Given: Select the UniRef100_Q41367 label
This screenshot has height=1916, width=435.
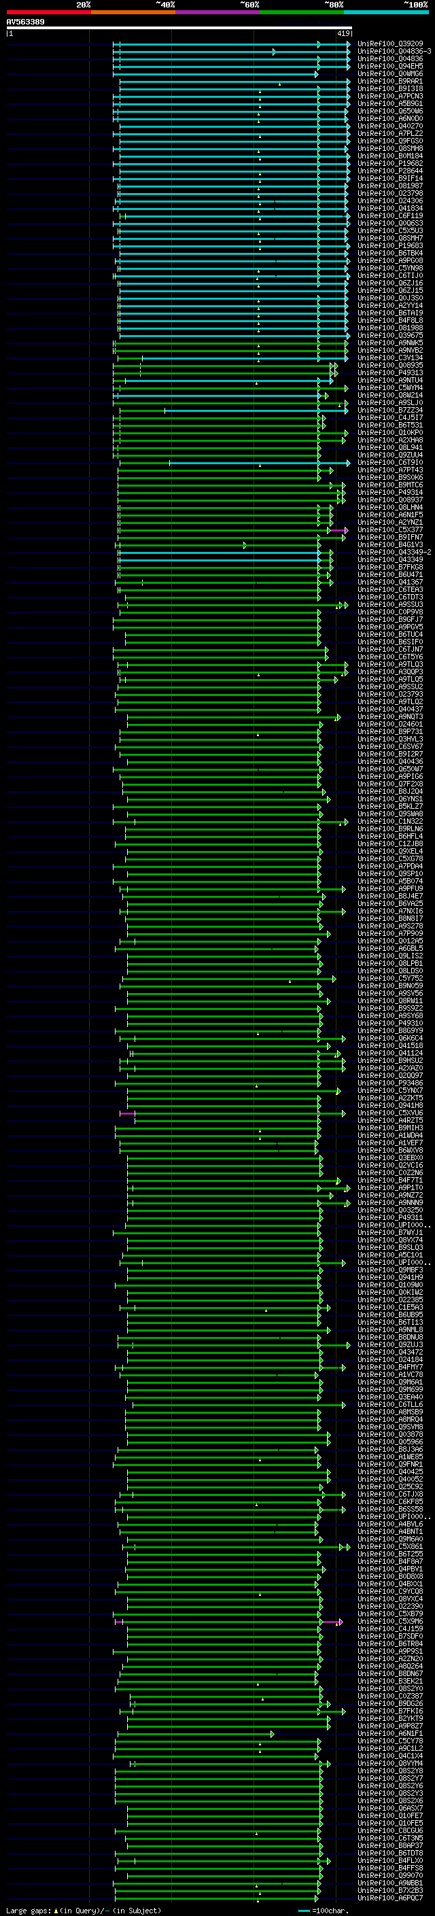Looking at the screenshot, I should 390,582.
